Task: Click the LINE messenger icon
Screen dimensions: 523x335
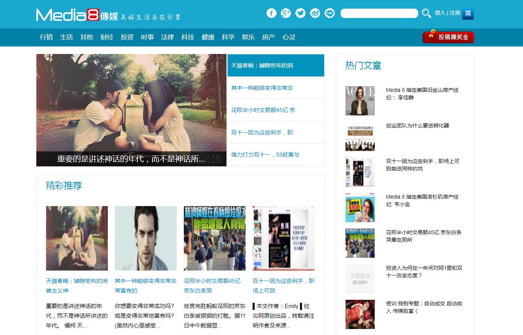Action: pos(330,13)
